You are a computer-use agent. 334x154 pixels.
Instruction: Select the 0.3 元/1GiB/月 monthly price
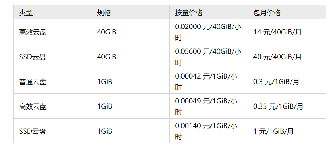click(276, 82)
